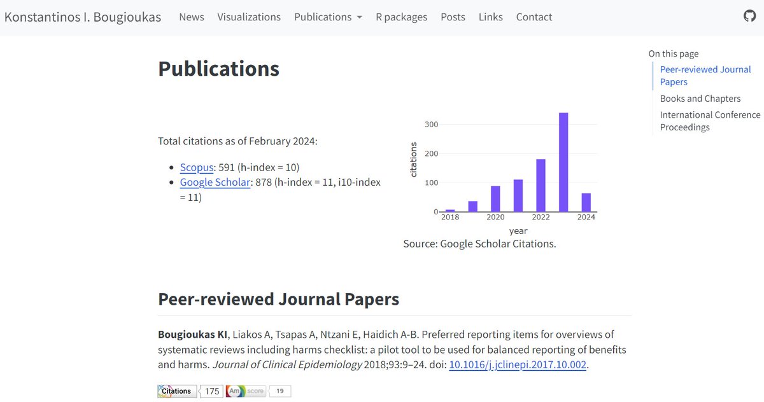Expand the Publications dropdown menu

tap(328, 17)
